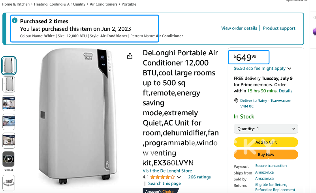The height and width of the screenshot is (193, 316).
Task: Open View order details link
Action: pyautogui.click(x=239, y=28)
